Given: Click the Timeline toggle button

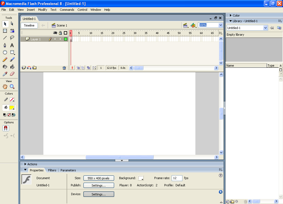Looking at the screenshot, I should coord(29,25).
